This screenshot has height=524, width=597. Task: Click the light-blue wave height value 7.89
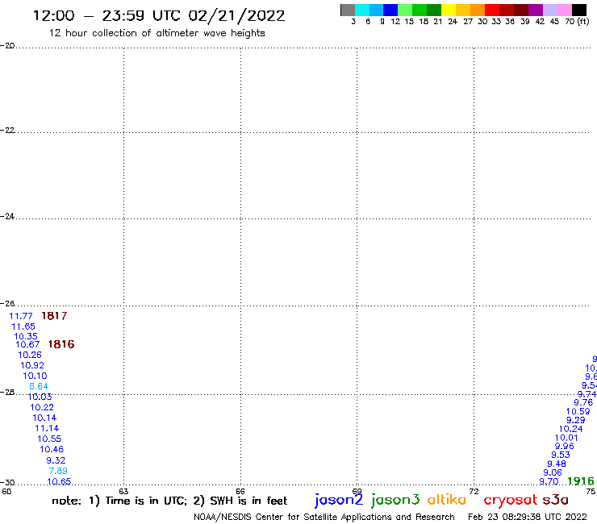[58, 471]
